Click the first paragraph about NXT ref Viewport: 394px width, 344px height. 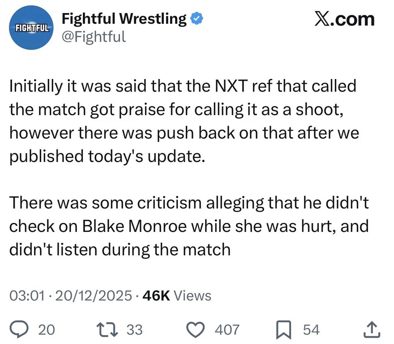click(x=184, y=121)
